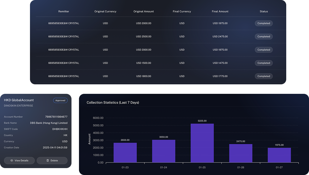309x175 pixels.
Task: Click the Collection Statistics (Last 7 Days) heading
Action: (113, 102)
